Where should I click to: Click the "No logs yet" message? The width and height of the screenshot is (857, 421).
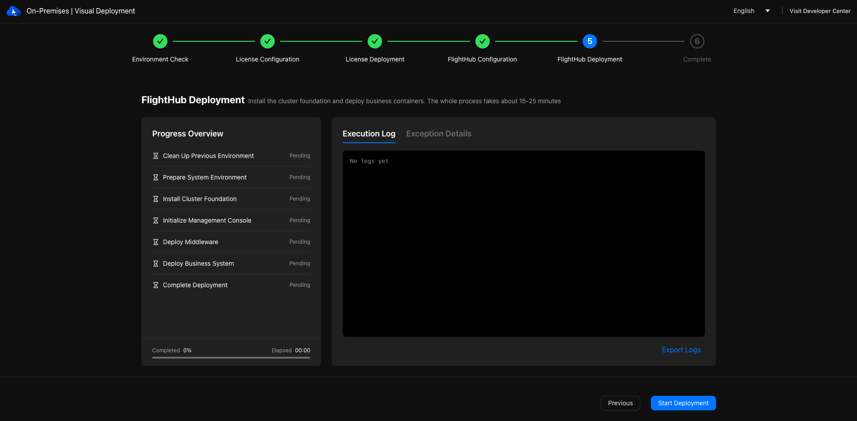click(369, 161)
